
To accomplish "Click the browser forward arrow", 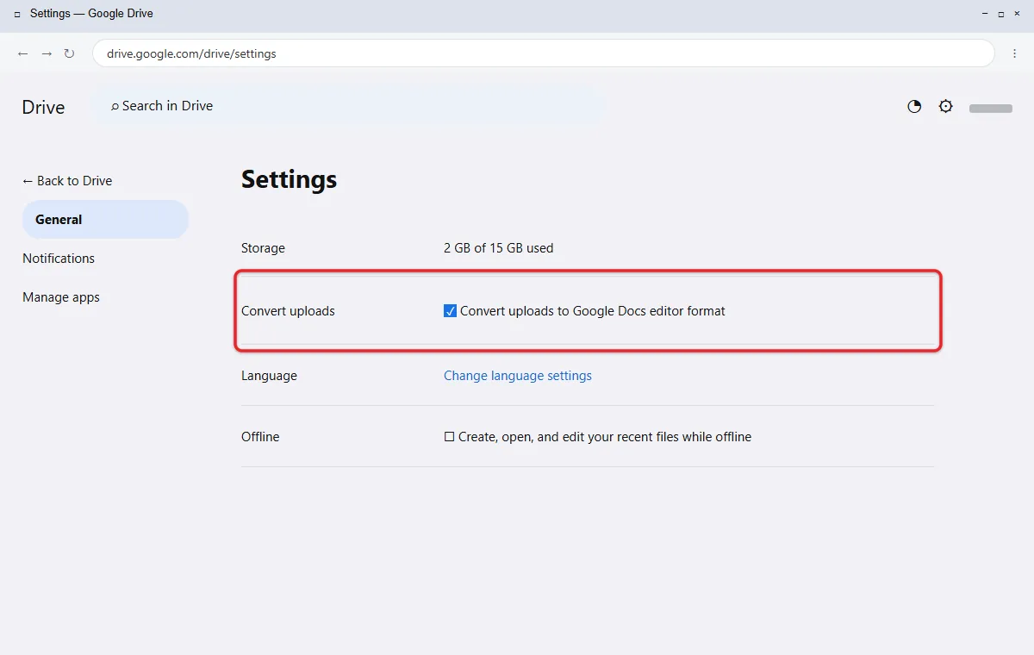I will (x=47, y=53).
